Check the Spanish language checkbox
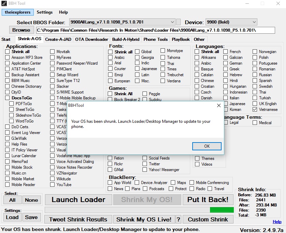 click(255, 81)
